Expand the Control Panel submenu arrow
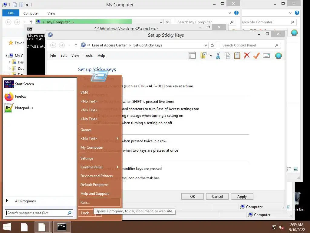 click(118, 167)
